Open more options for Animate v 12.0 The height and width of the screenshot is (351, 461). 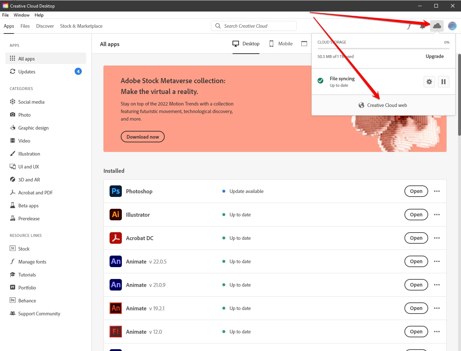pyautogui.click(x=437, y=332)
